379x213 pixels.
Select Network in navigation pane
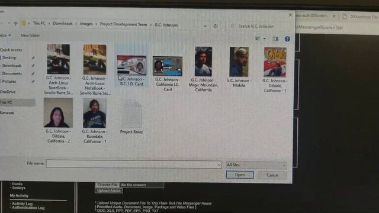(x=7, y=113)
